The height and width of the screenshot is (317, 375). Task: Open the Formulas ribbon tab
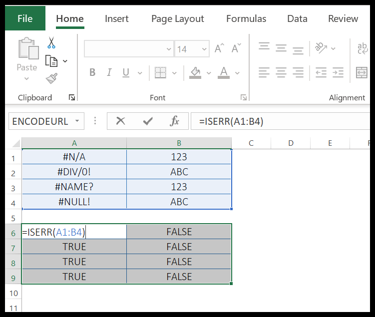point(246,19)
